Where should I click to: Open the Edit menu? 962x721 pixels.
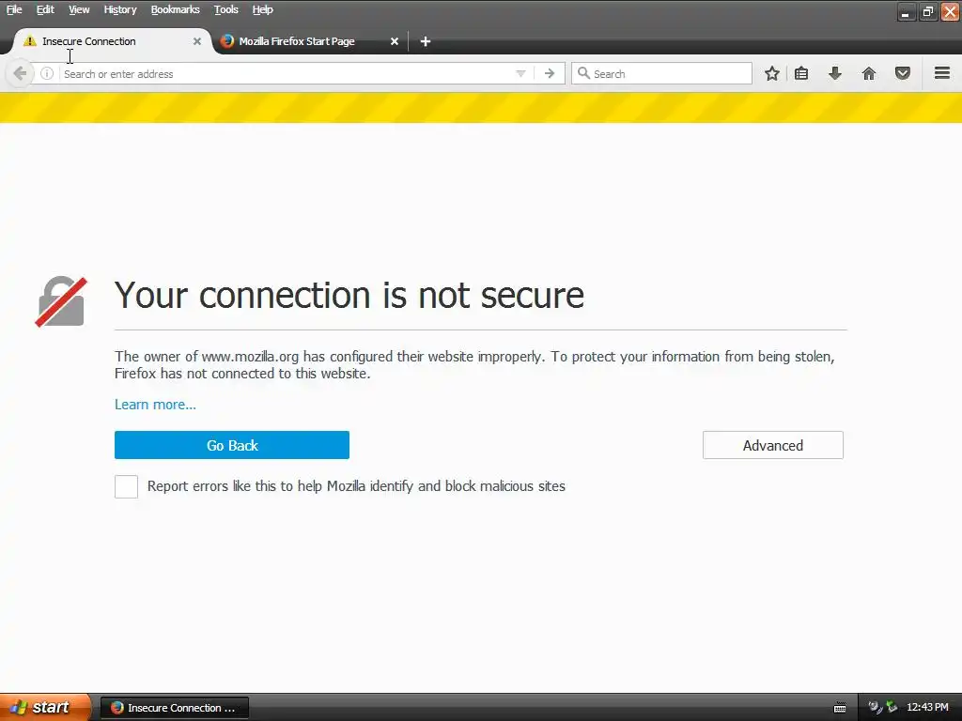(x=45, y=9)
